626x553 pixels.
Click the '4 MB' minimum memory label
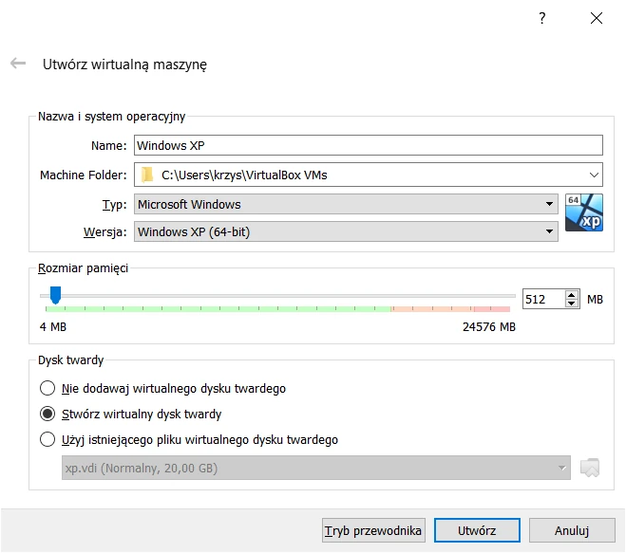[53, 327]
